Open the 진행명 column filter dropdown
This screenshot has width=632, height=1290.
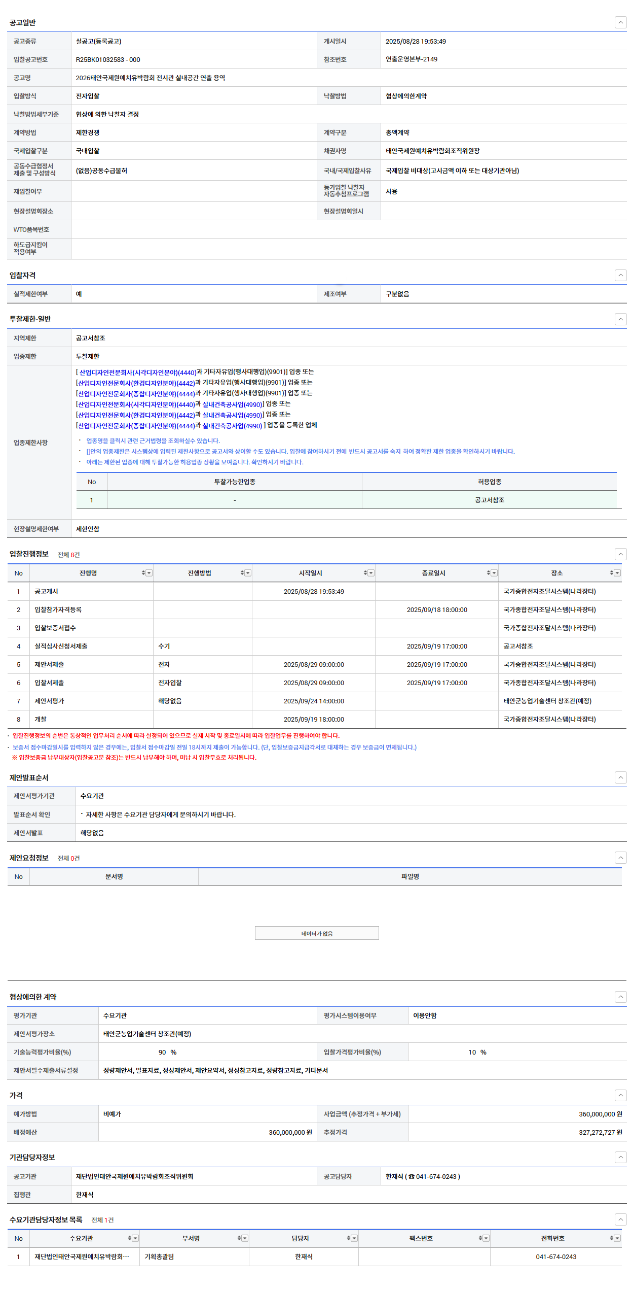point(149,573)
